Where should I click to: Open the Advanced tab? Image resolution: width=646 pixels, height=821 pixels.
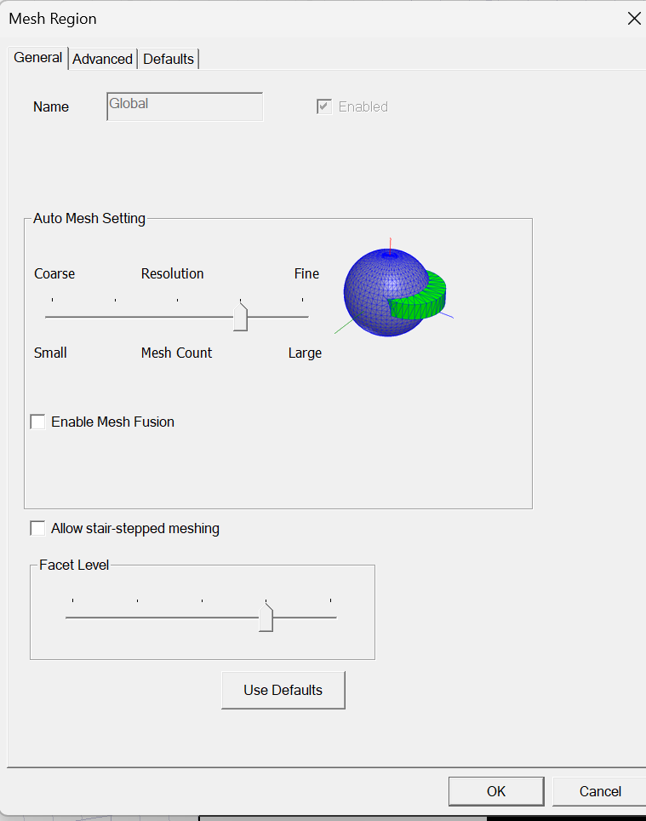pos(102,59)
